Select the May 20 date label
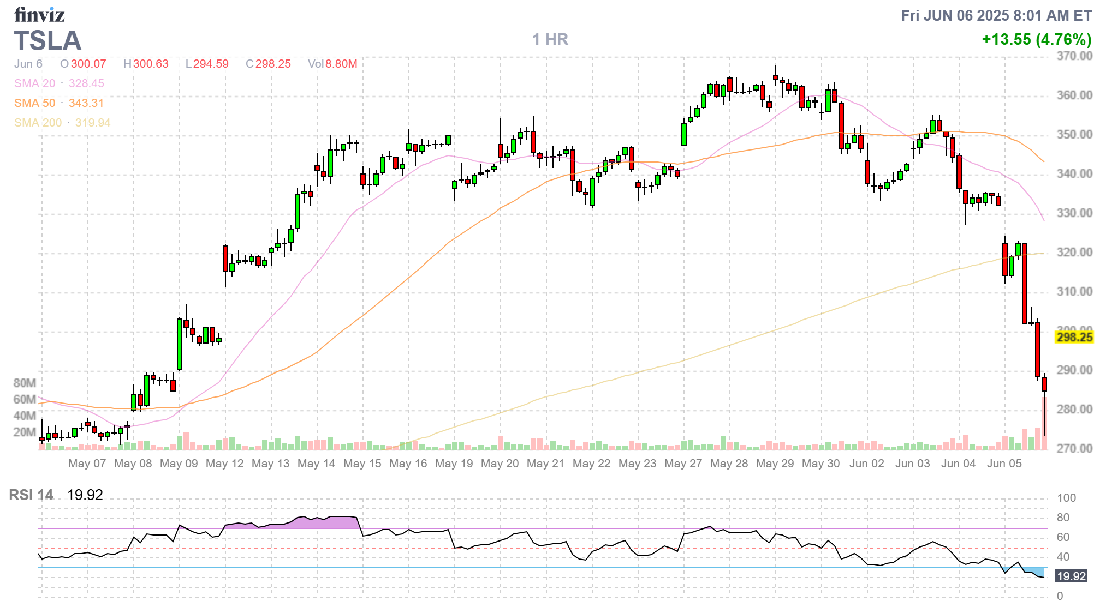 pyautogui.click(x=500, y=464)
